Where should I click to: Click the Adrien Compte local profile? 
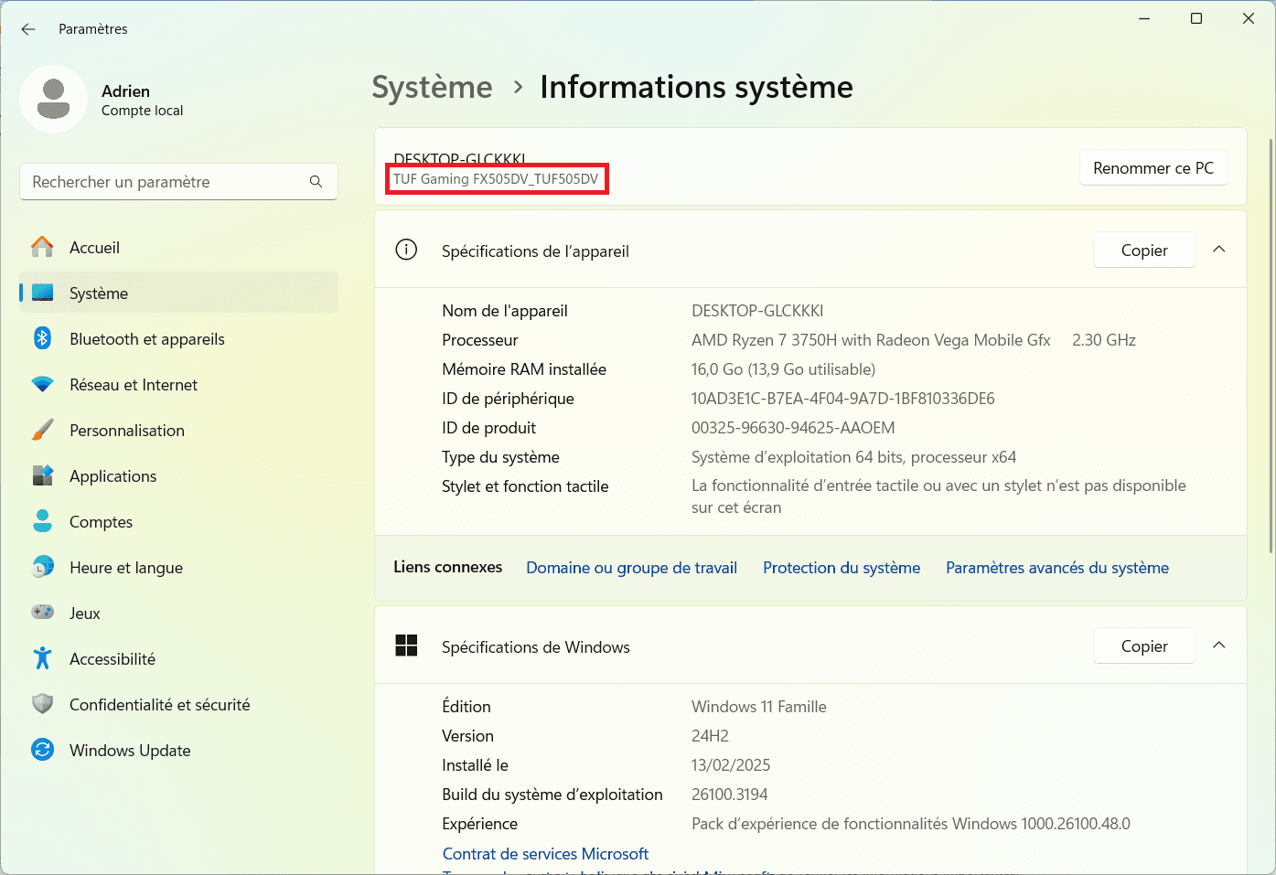tap(102, 100)
